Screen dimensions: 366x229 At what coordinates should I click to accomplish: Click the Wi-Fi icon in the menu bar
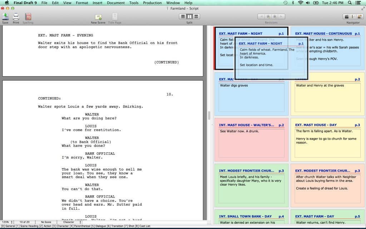click(300, 3)
